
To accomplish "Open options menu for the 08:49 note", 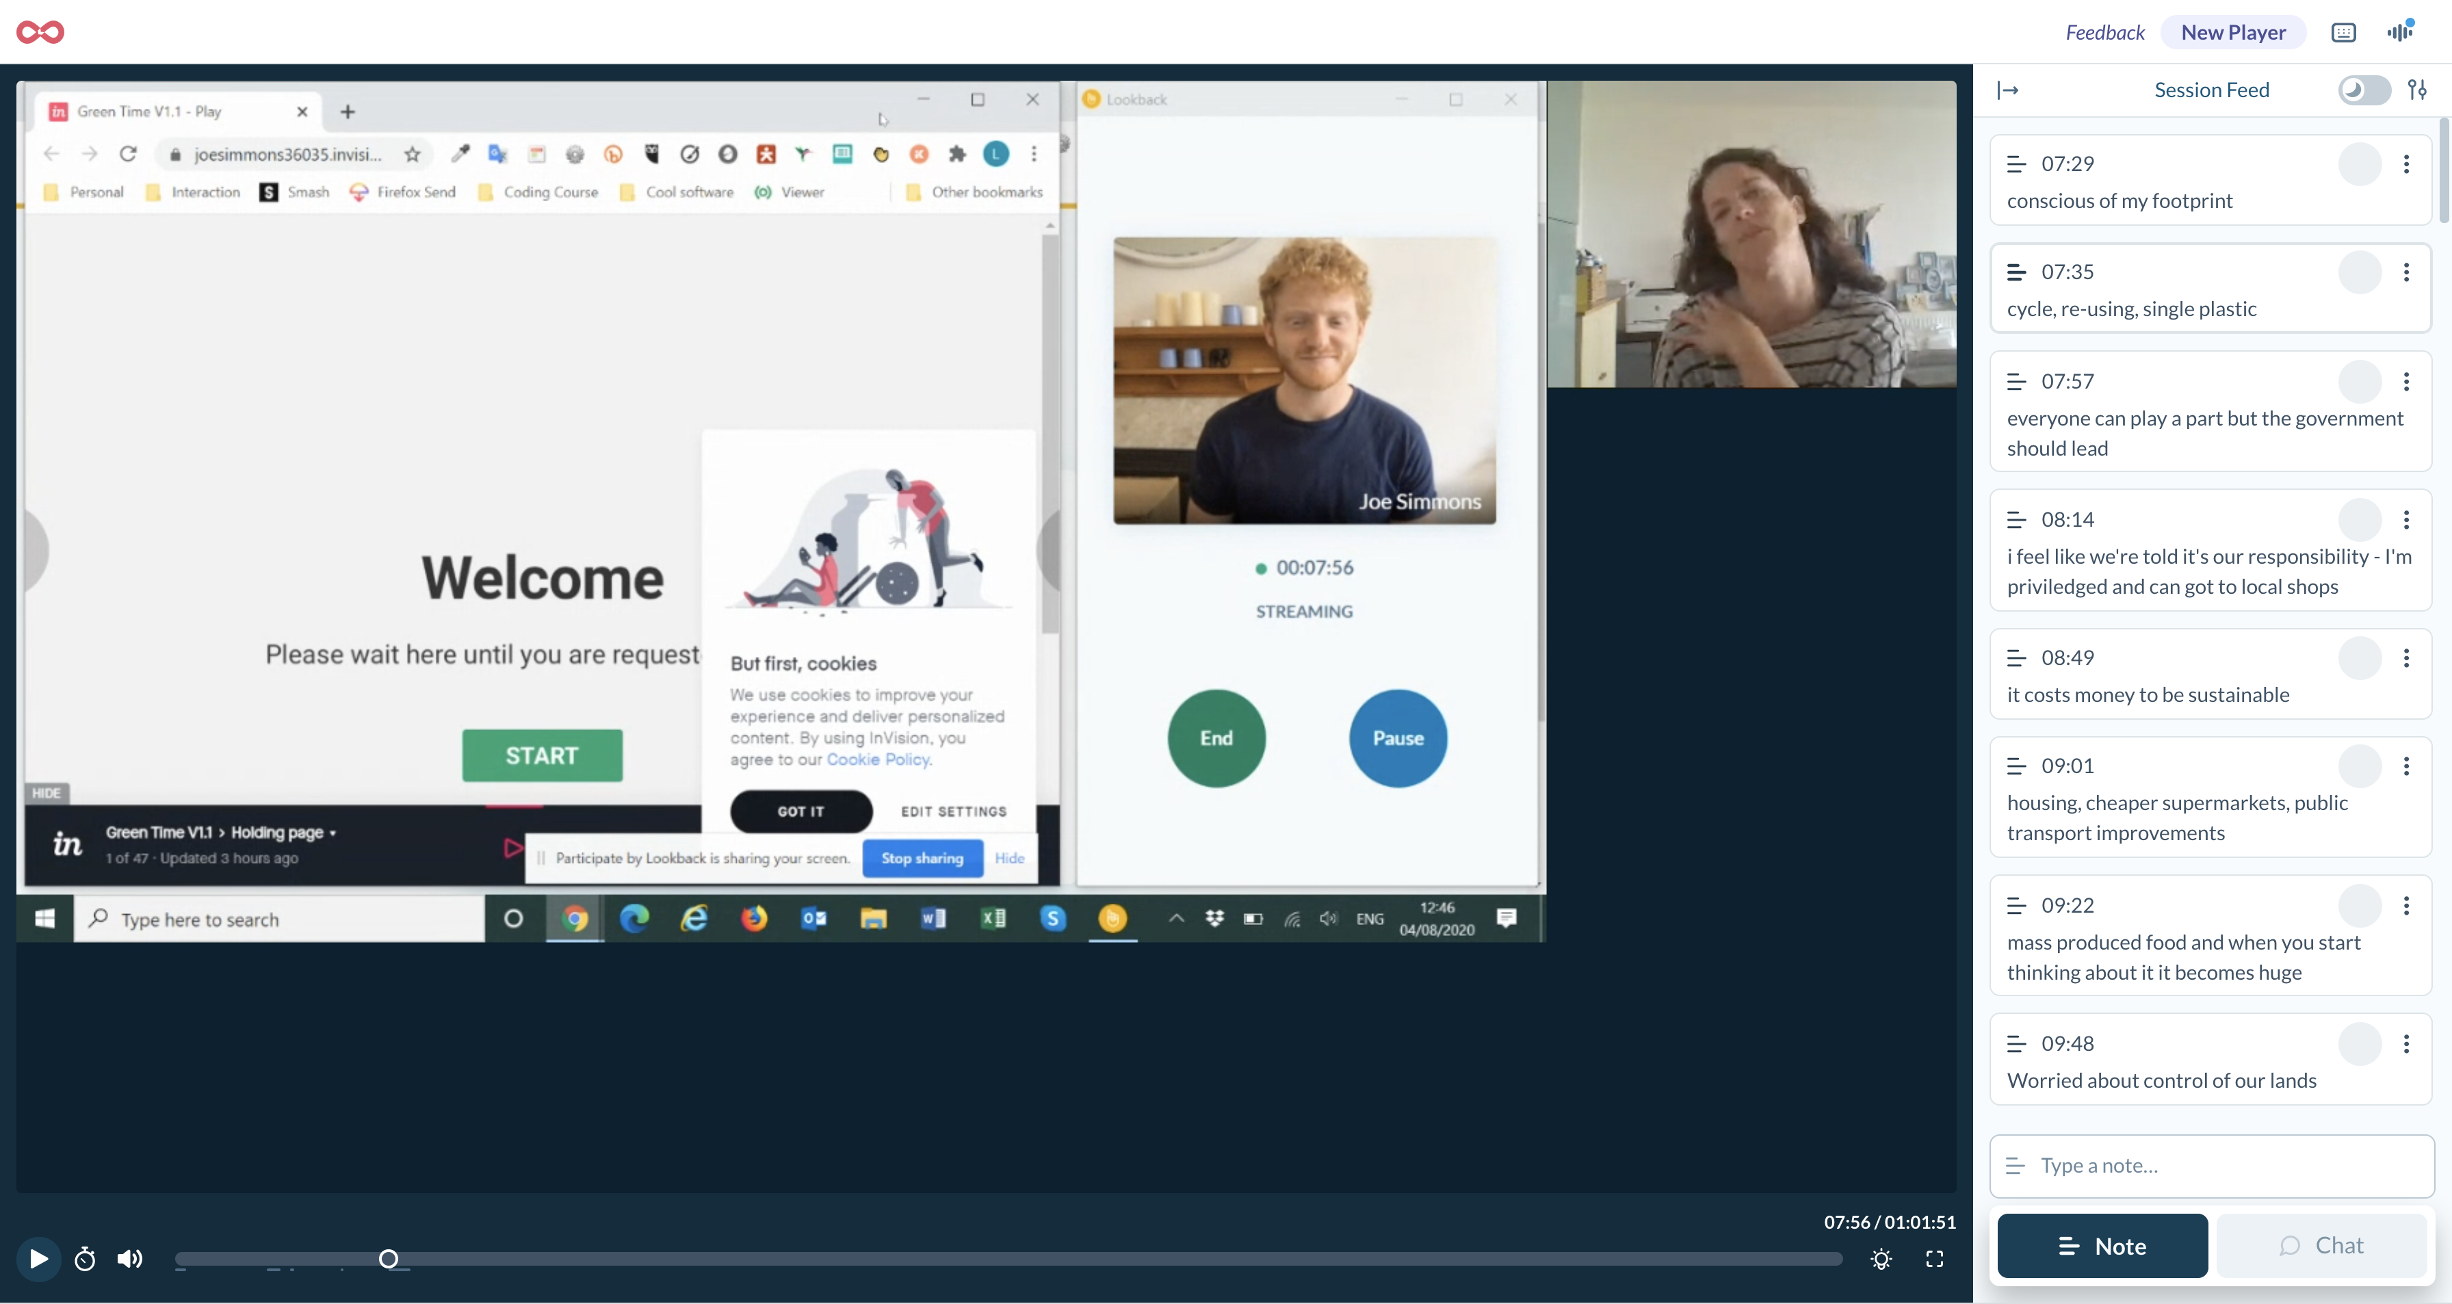I will tap(2406, 657).
